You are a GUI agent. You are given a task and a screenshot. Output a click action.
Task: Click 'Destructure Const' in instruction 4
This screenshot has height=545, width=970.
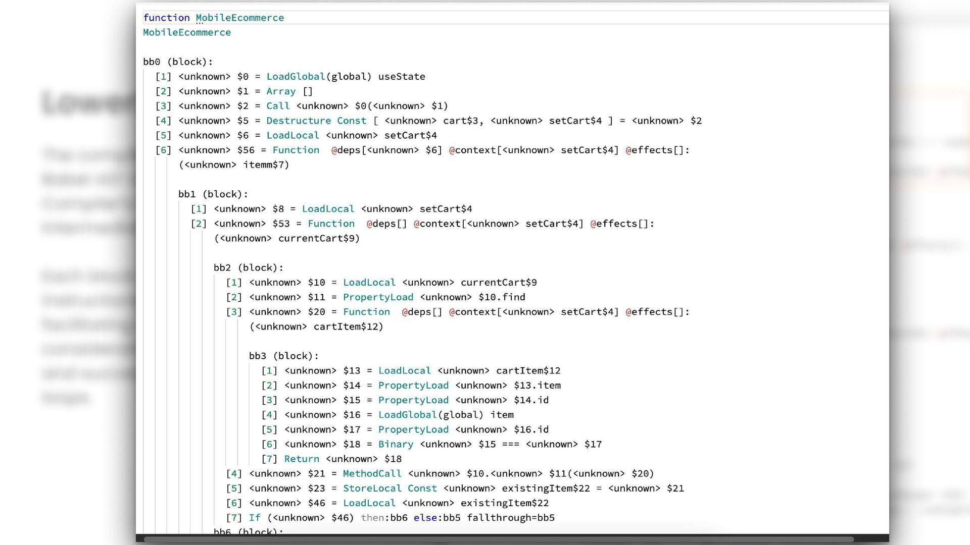[316, 121]
